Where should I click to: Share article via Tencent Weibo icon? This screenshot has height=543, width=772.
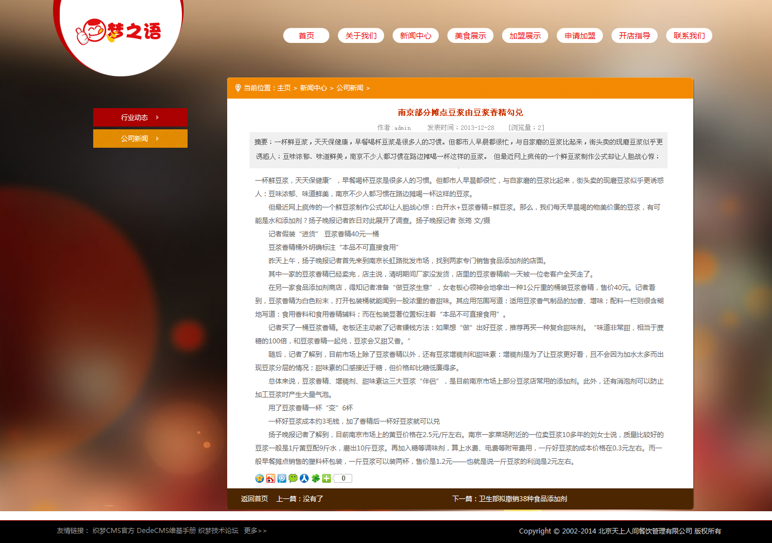[282, 478]
